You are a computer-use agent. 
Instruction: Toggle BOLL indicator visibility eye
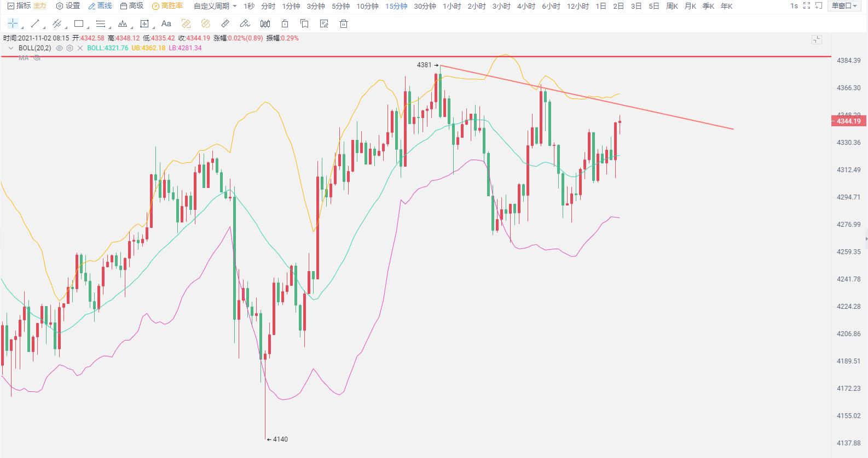pyautogui.click(x=60, y=48)
